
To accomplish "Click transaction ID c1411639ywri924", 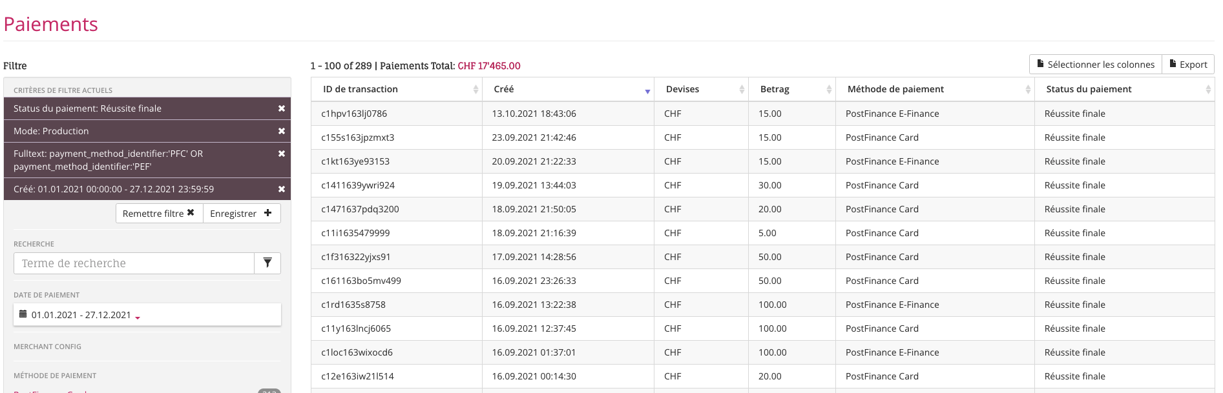I will pos(358,185).
